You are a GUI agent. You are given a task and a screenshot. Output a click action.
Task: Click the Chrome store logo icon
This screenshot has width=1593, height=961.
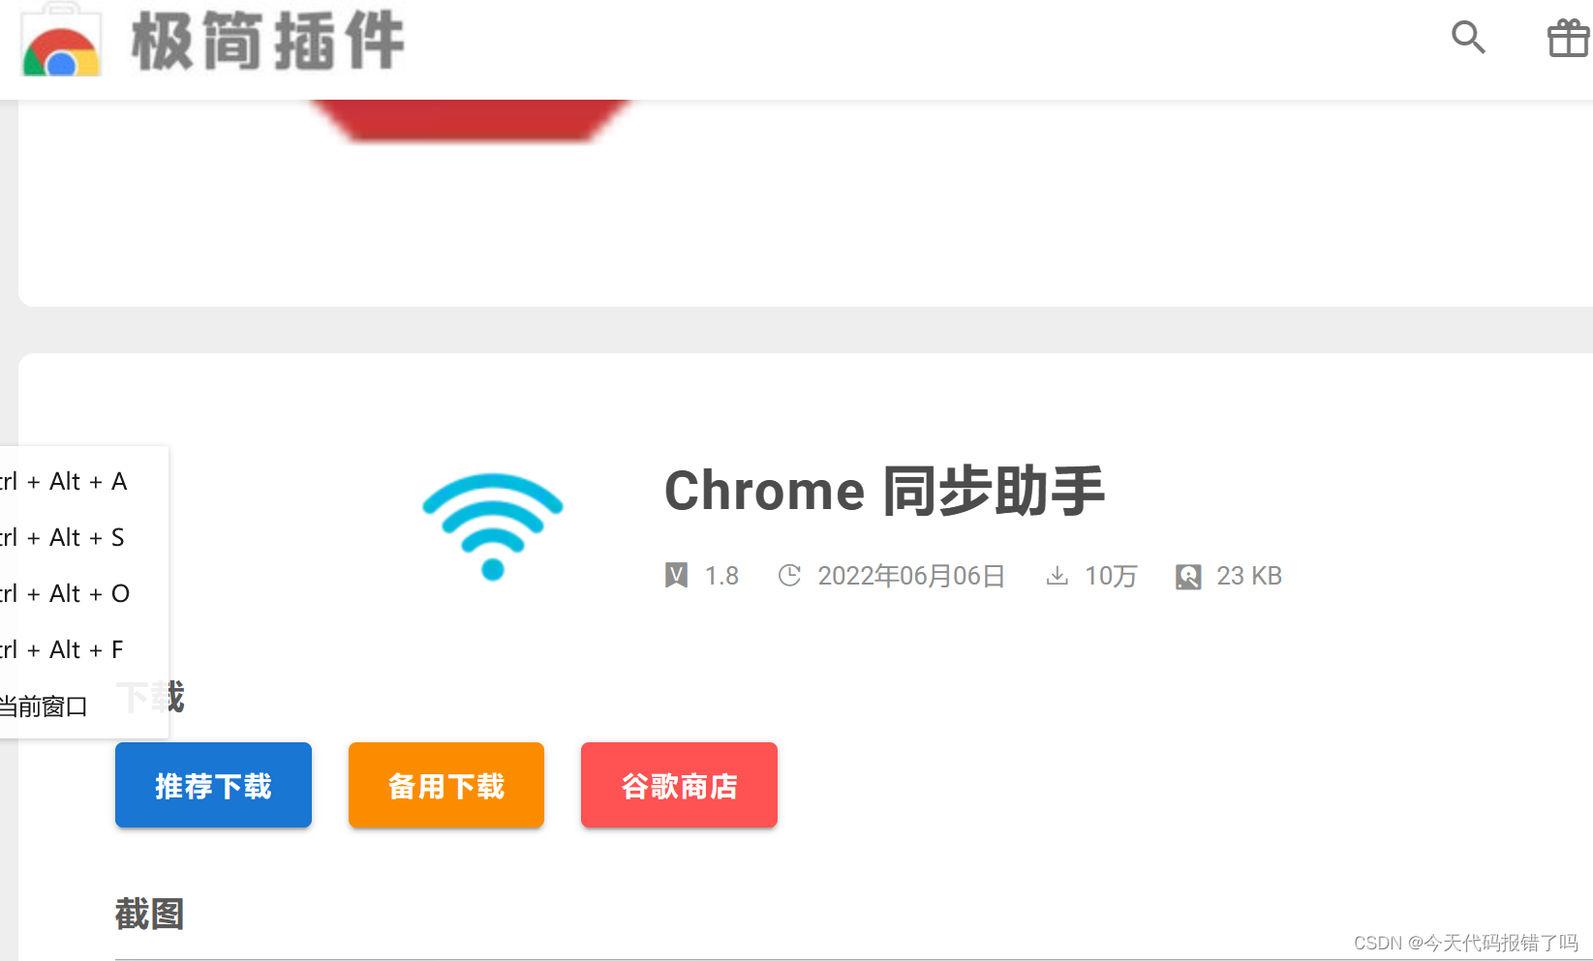[61, 41]
